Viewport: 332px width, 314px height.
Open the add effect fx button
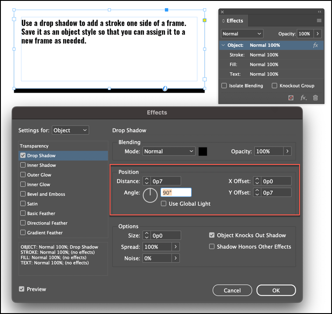pos(303,98)
